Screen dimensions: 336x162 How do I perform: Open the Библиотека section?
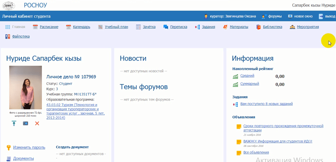(x=272, y=27)
